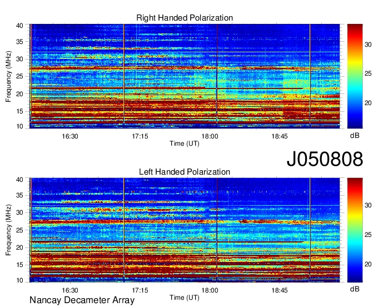Click the 25 MHz tick on lower plot
Screen dimensions: 378x307
point(20,230)
